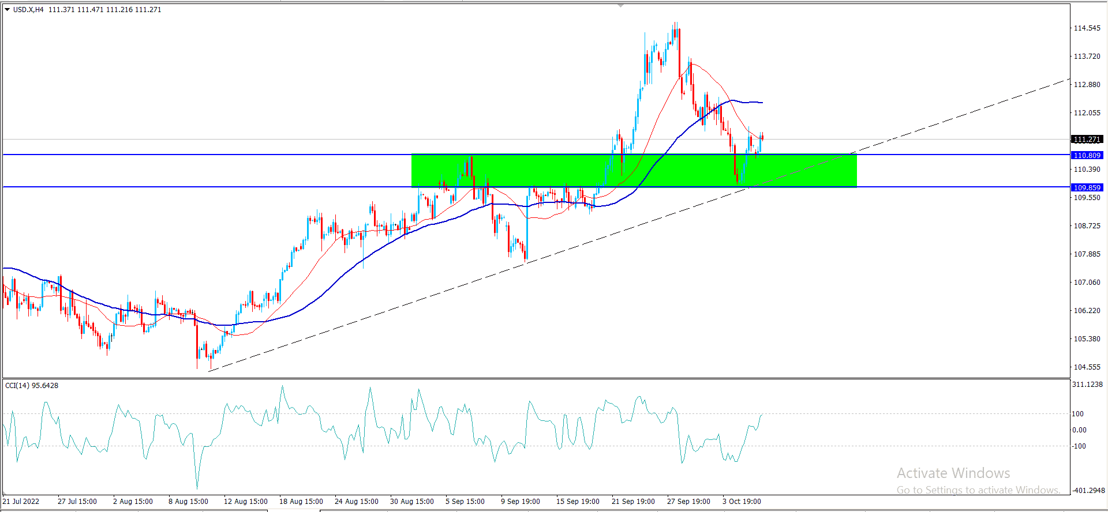Click the Go to Settings watermark text
The image size is (1108, 512).
pyautogui.click(x=978, y=490)
